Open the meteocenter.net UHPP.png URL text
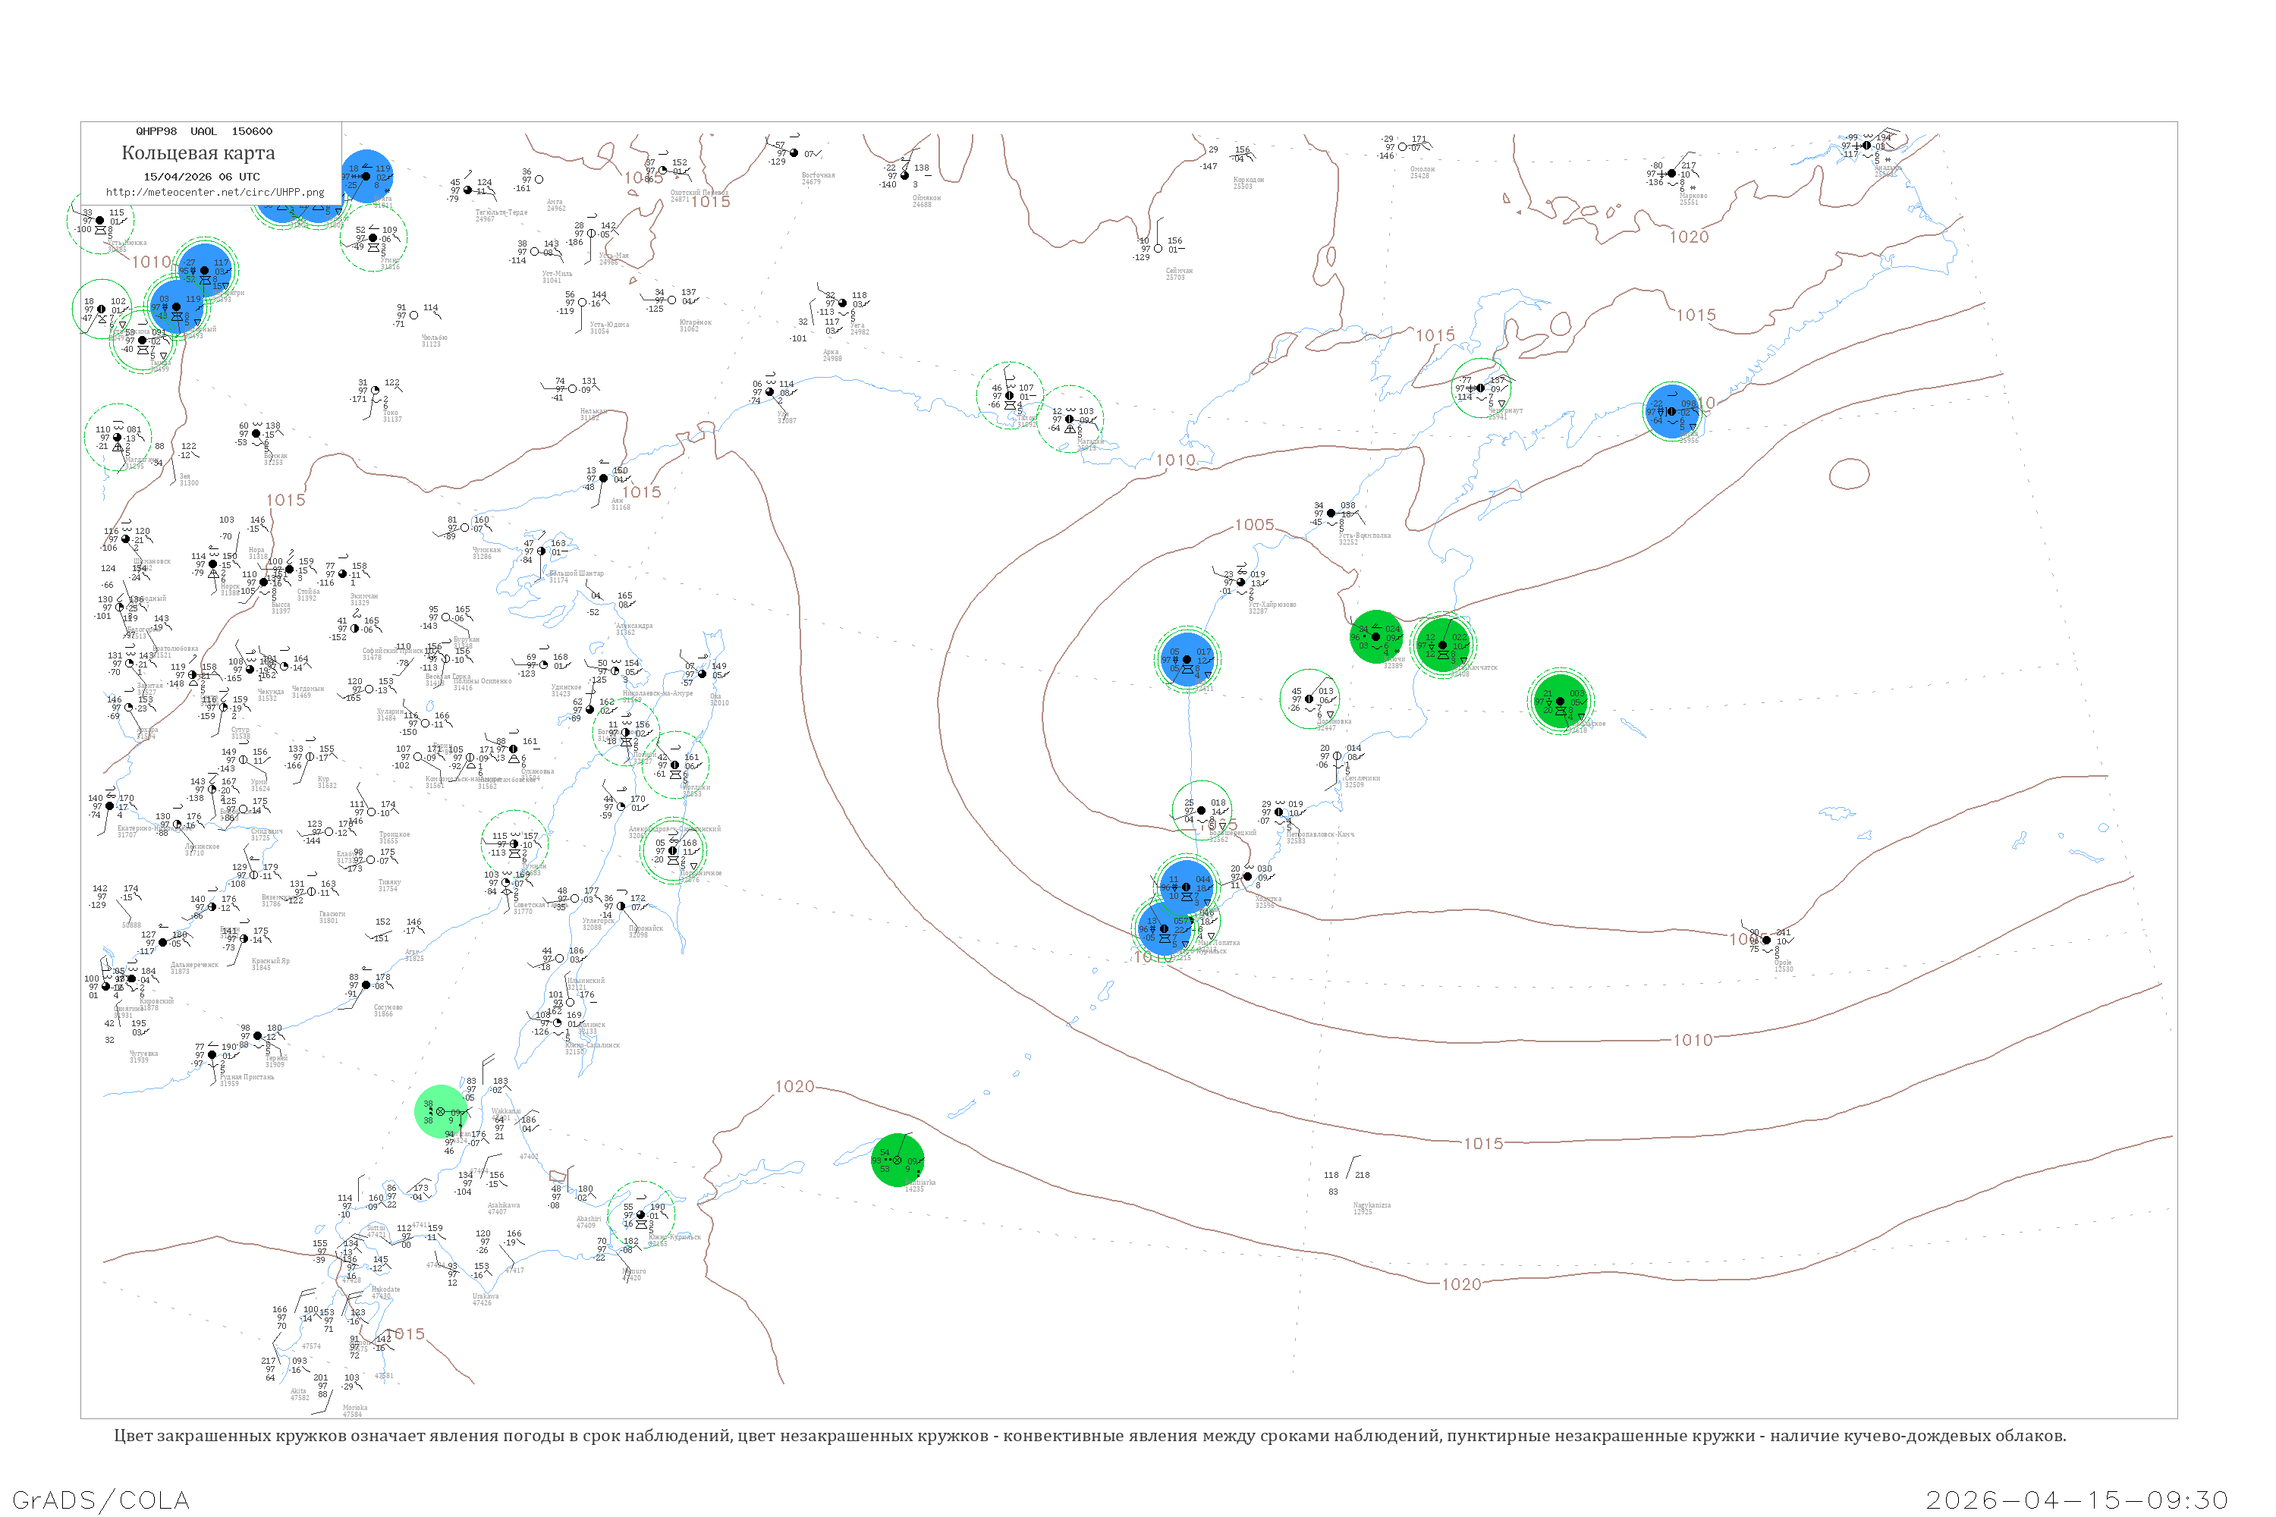This screenshot has height=1517, width=2276. [x=214, y=193]
